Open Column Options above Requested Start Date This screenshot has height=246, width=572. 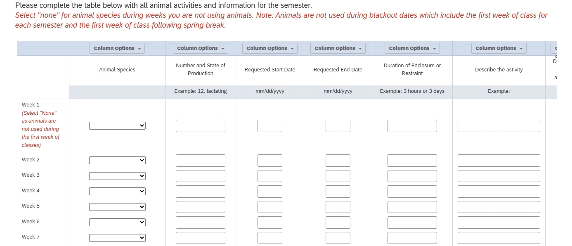(x=270, y=48)
